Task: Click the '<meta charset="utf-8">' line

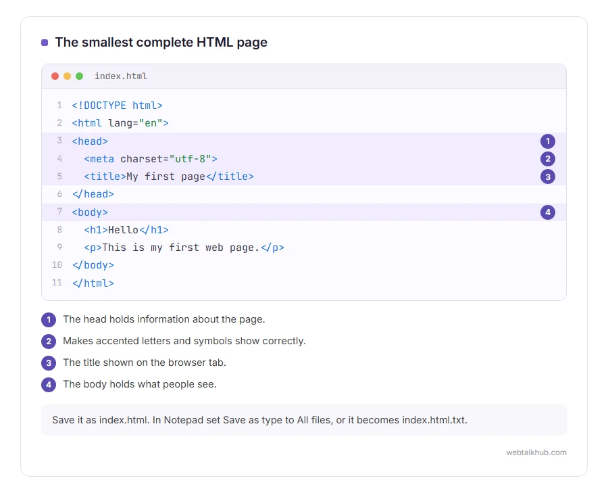Action: pos(151,159)
